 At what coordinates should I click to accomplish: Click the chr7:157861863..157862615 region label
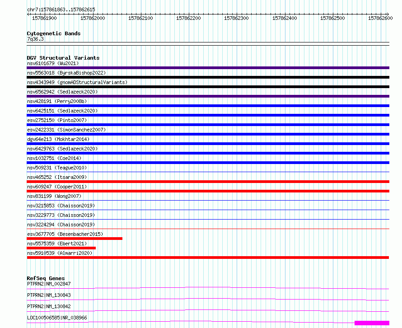coord(61,9)
